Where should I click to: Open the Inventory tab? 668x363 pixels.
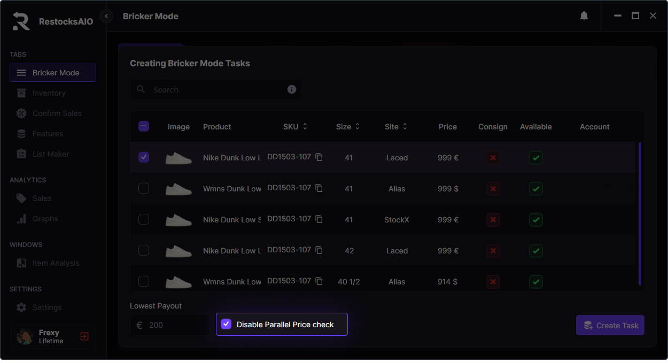click(49, 93)
